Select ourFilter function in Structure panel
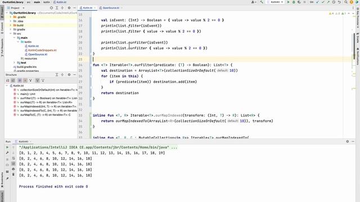The width and height of the screenshot is (360, 202). point(45,98)
